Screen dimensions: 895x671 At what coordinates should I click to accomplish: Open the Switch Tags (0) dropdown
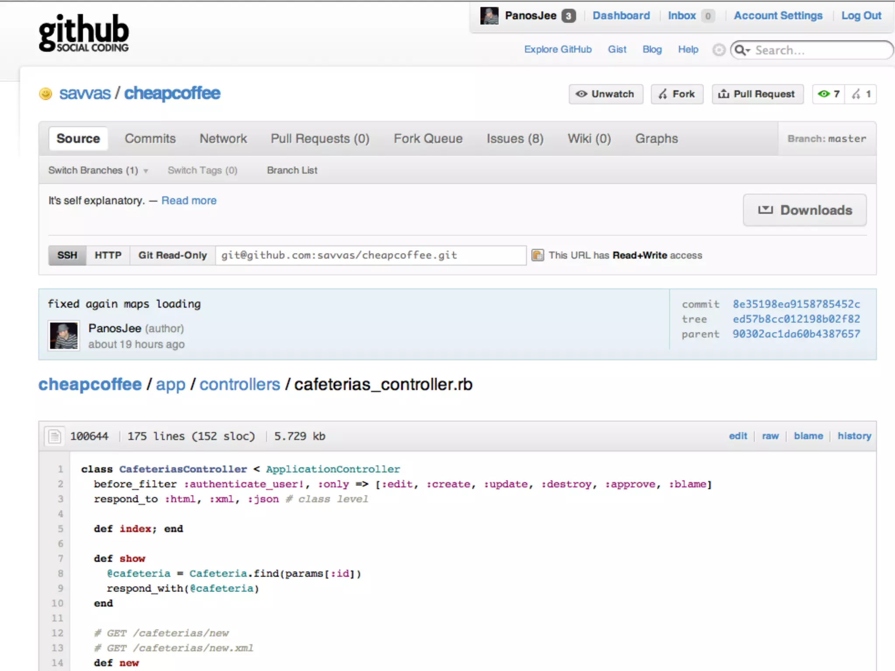click(x=202, y=170)
